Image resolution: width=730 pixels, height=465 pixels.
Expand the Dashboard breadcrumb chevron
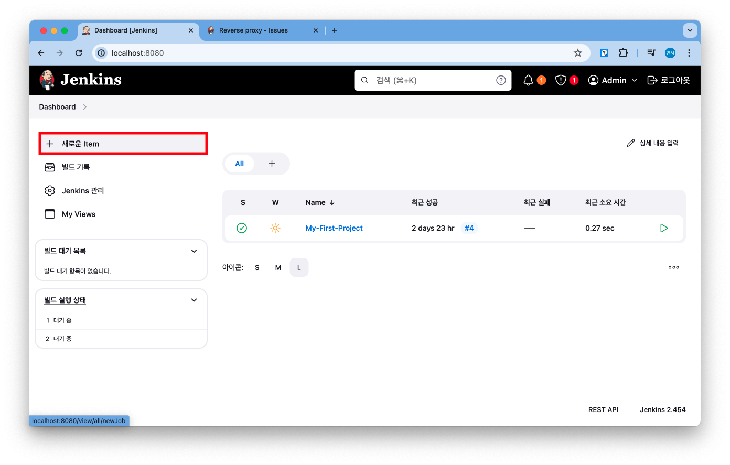point(84,107)
